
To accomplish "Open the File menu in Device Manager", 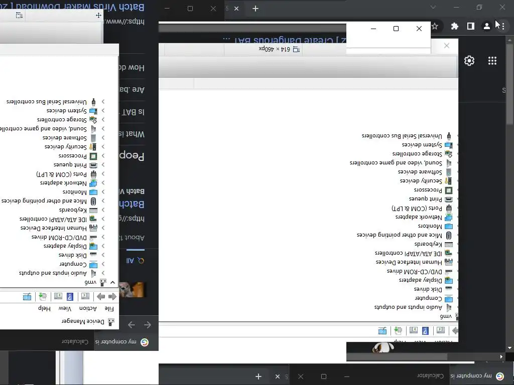I will click(109, 309).
